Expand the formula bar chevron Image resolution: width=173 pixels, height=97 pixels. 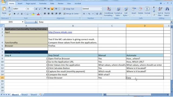[172, 22]
